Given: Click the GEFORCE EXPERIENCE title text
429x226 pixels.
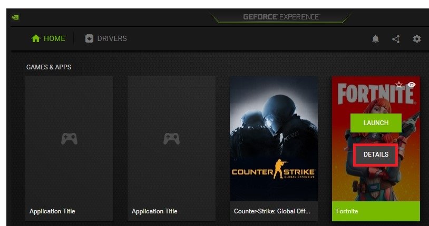Looking at the screenshot, I should point(281,17).
